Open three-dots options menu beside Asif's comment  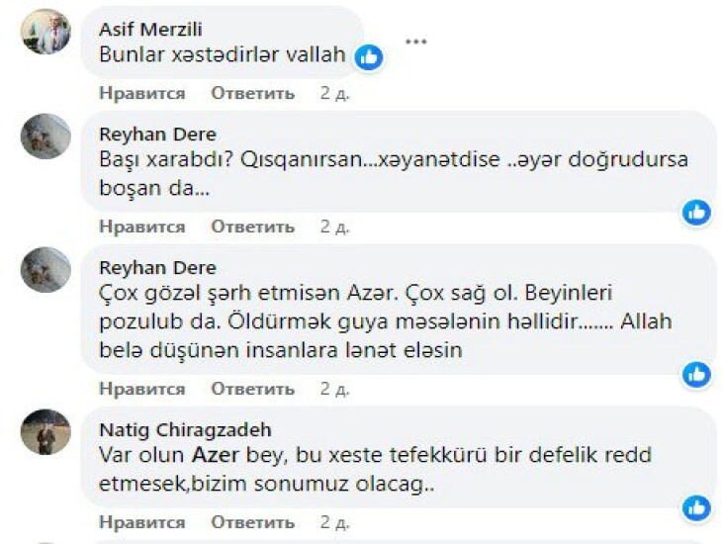[416, 42]
